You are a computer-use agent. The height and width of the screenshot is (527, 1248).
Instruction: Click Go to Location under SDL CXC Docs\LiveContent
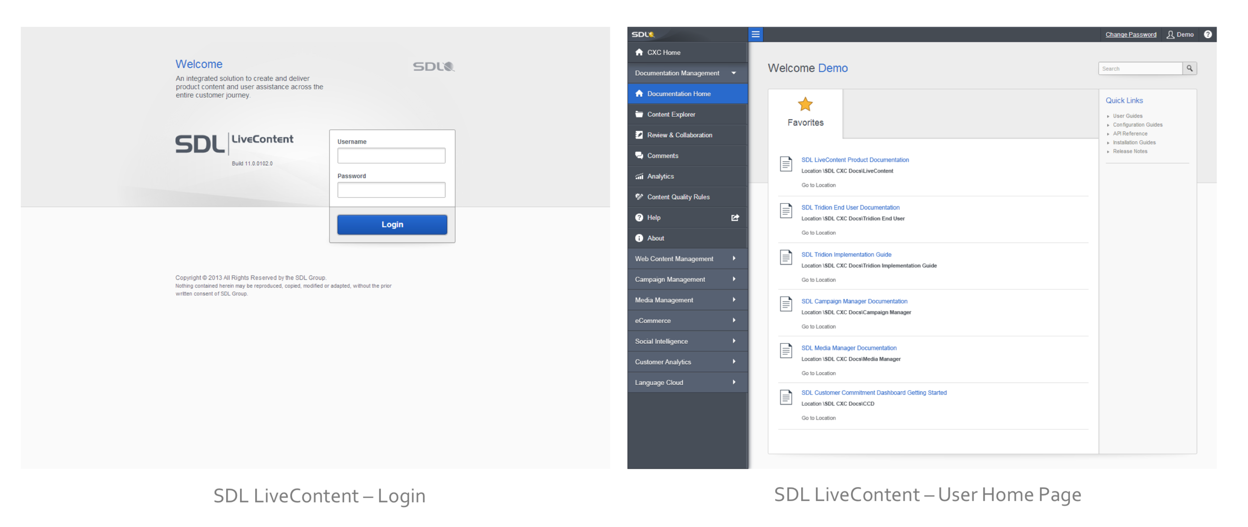pos(818,185)
